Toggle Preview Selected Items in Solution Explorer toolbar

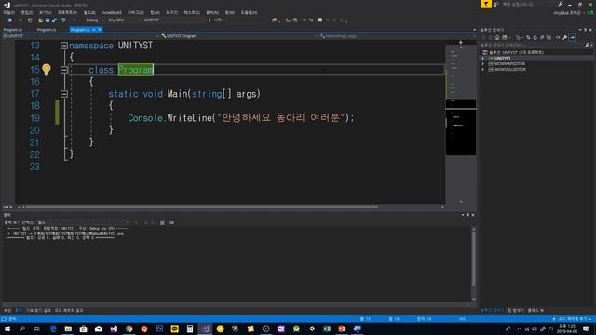[572, 37]
